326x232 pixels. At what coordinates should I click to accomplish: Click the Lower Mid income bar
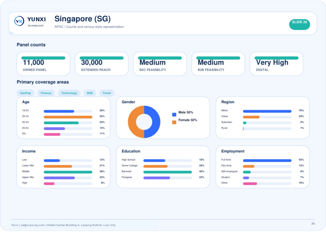pos(58,166)
